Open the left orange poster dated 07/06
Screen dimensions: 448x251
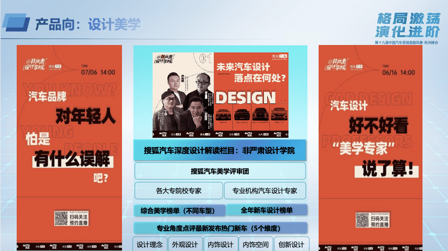point(70,148)
